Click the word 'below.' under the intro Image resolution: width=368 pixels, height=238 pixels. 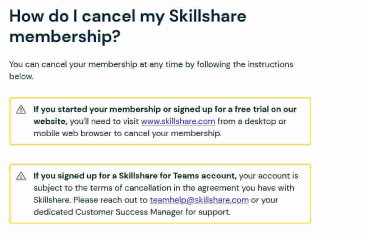point(21,76)
